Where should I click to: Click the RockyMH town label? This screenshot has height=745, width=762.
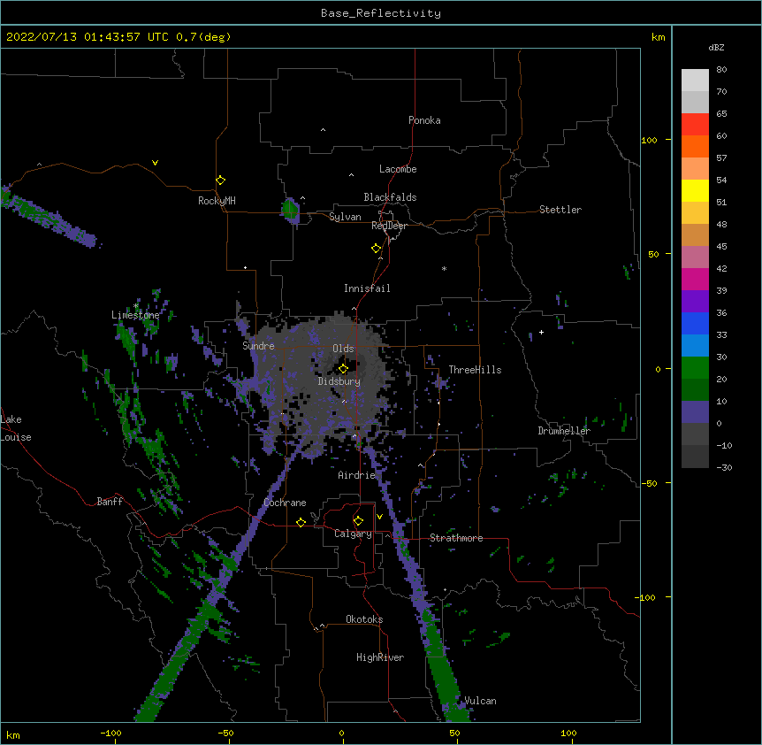[x=217, y=201]
